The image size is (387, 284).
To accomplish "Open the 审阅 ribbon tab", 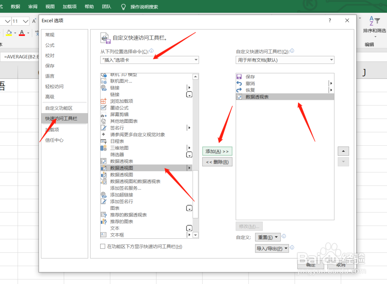I will [33, 7].
